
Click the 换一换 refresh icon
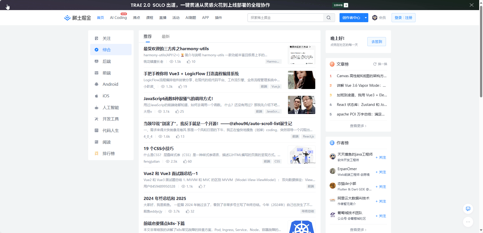click(x=375, y=64)
